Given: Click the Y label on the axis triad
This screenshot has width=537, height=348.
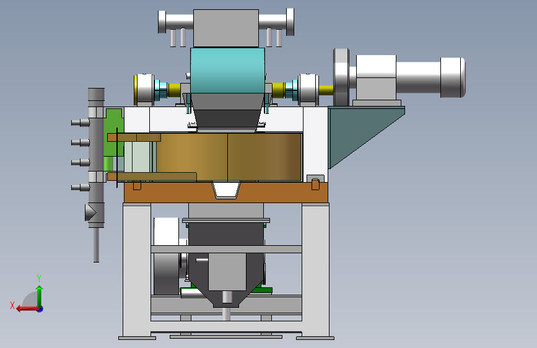Looking at the screenshot, I should click(39, 279).
